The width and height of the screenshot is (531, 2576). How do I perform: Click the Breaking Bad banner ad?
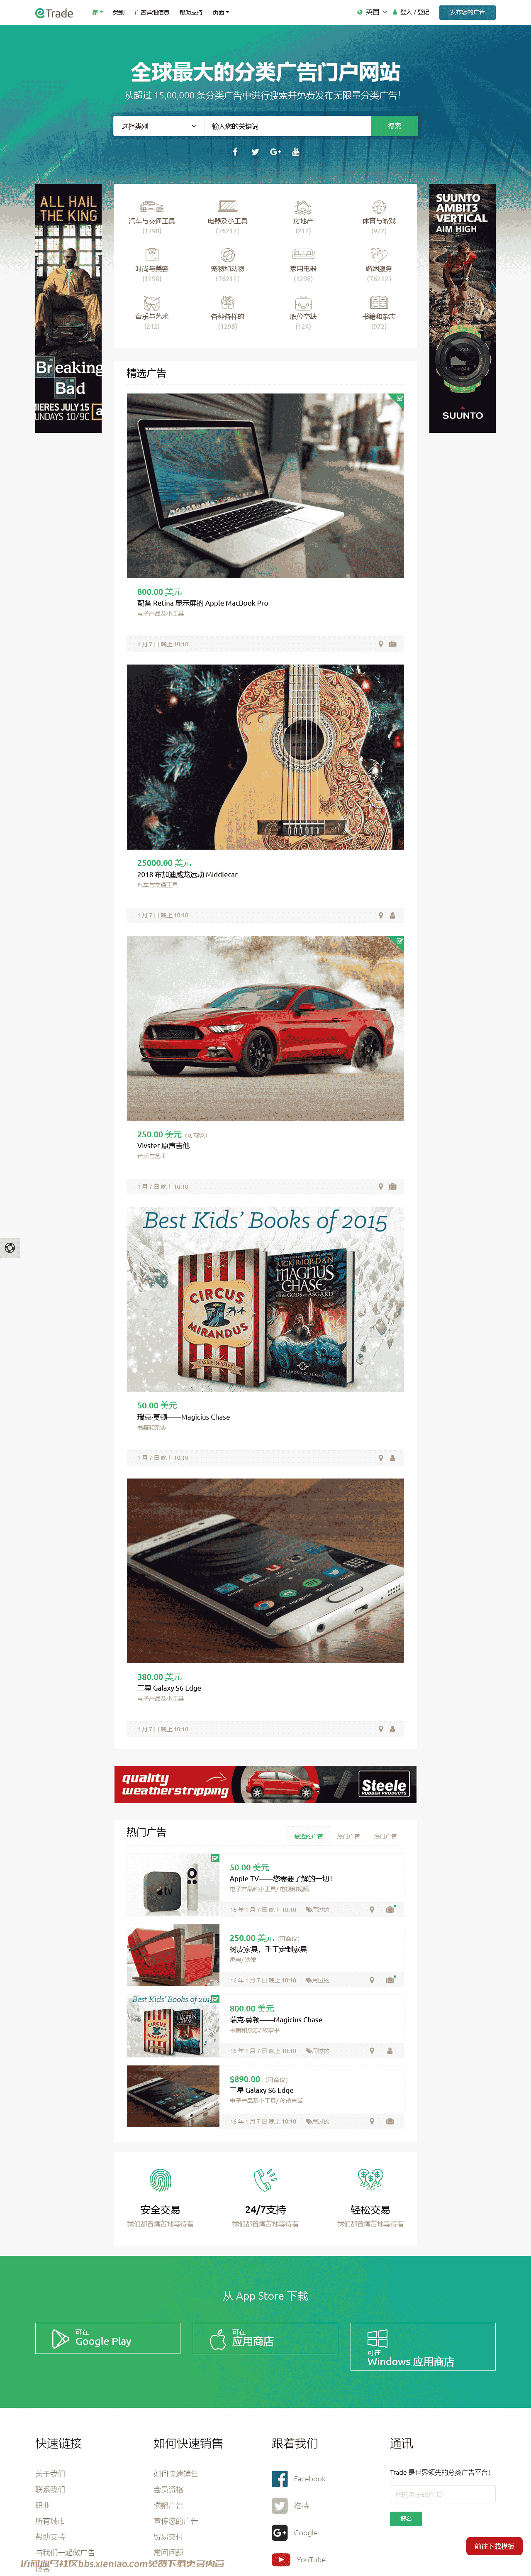point(68,308)
